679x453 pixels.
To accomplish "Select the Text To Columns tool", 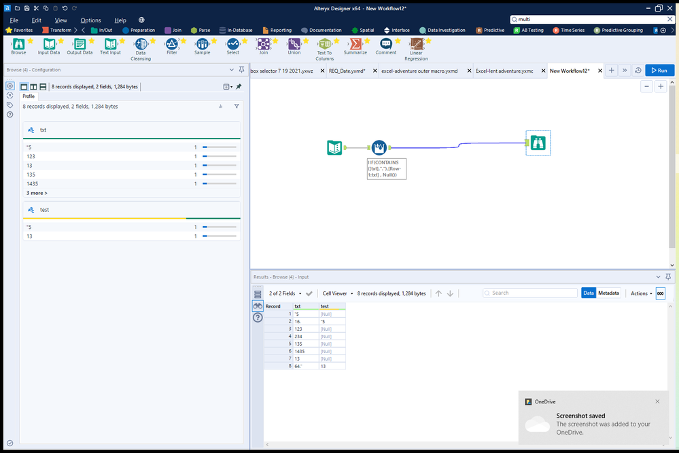I will pyautogui.click(x=325, y=49).
